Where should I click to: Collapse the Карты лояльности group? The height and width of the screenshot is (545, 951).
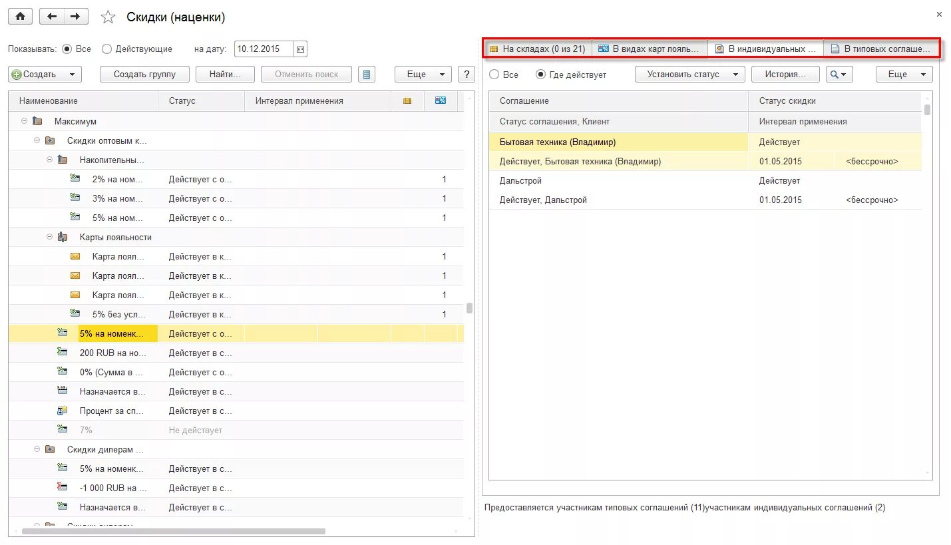[50, 237]
